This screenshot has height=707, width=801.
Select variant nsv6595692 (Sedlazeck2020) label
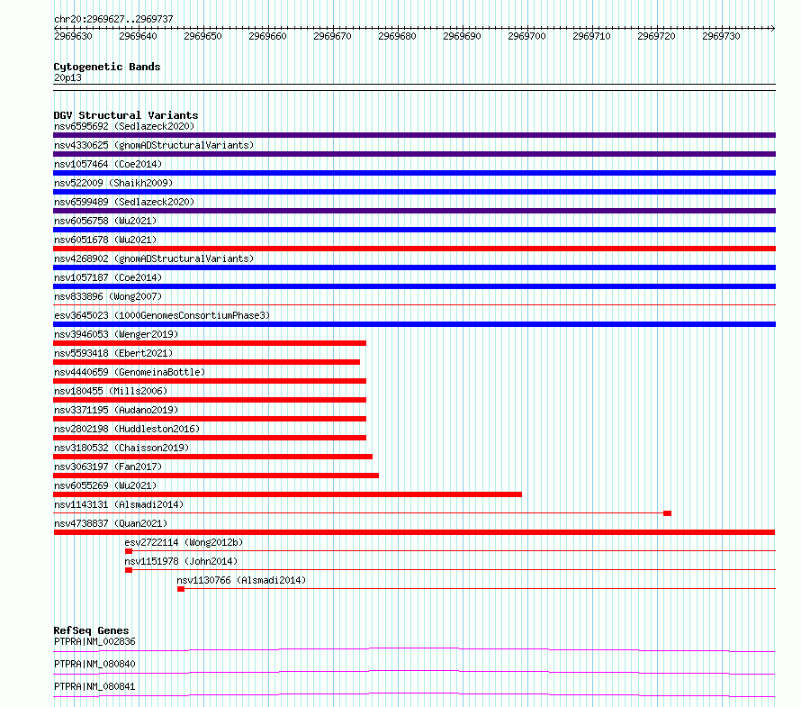(x=124, y=126)
